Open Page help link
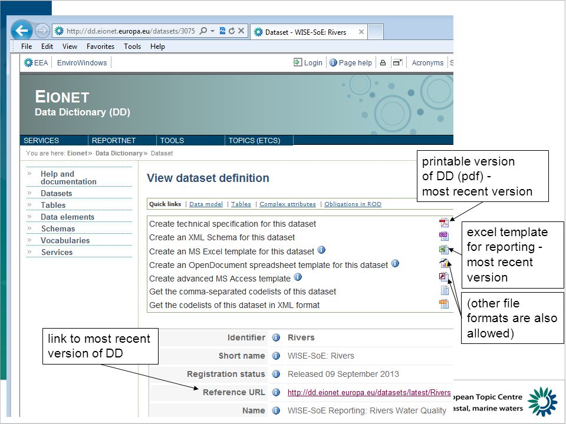566x424 pixels. click(x=350, y=63)
